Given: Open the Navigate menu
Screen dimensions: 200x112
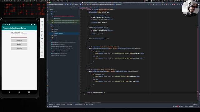Looking at the screenshot, I should coord(26,1).
